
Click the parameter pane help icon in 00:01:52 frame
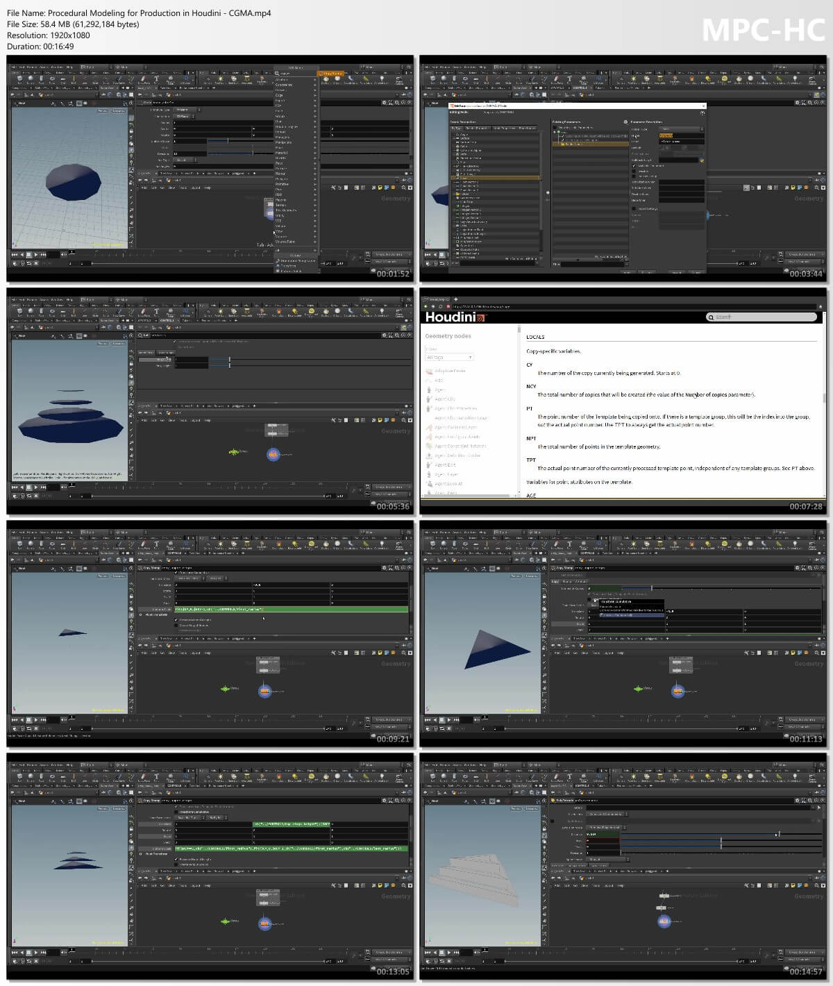(410, 103)
